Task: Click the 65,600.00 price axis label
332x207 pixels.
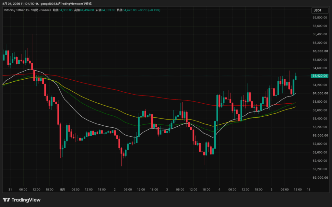Action: (320, 26)
